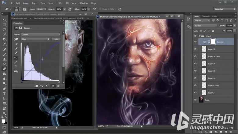The image size is (238, 134).
Task: Select the Eyedropper tool in toolbox
Action: coord(4,44)
